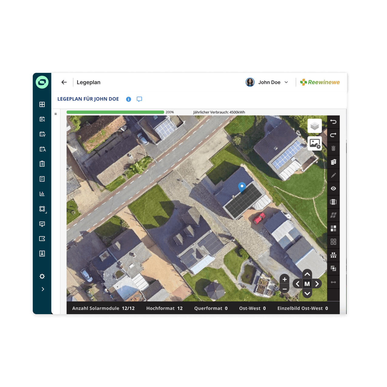Open Settings via the gear icon
This screenshot has height=387, width=387.
coord(42,276)
